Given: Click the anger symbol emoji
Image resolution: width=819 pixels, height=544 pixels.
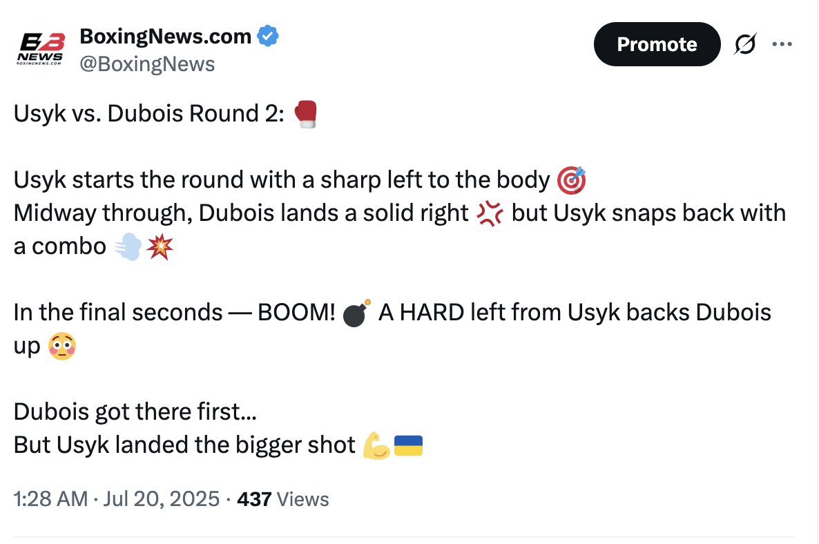Looking at the screenshot, I should click(x=490, y=213).
